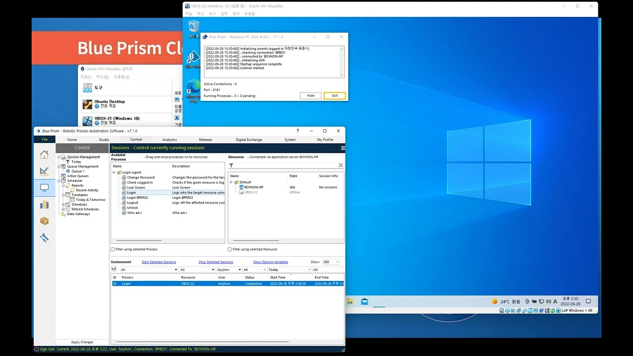This screenshot has width=633, height=356.
Task: Select the BOYHON-HP resource
Action: point(254,187)
